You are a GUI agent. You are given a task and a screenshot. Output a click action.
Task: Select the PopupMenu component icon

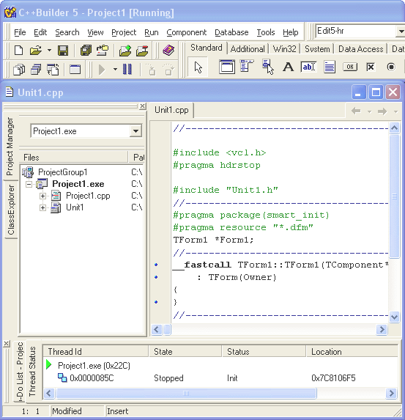[268, 67]
